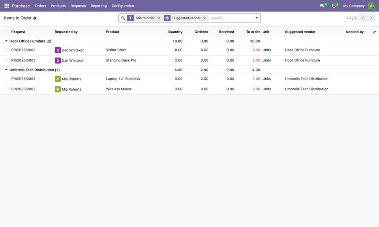Open the Reporting menu
The image size is (379, 227).
99,6
